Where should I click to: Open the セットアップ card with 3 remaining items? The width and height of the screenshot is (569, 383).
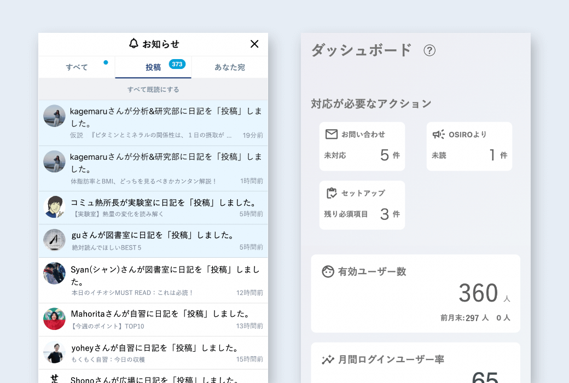pyautogui.click(x=362, y=205)
